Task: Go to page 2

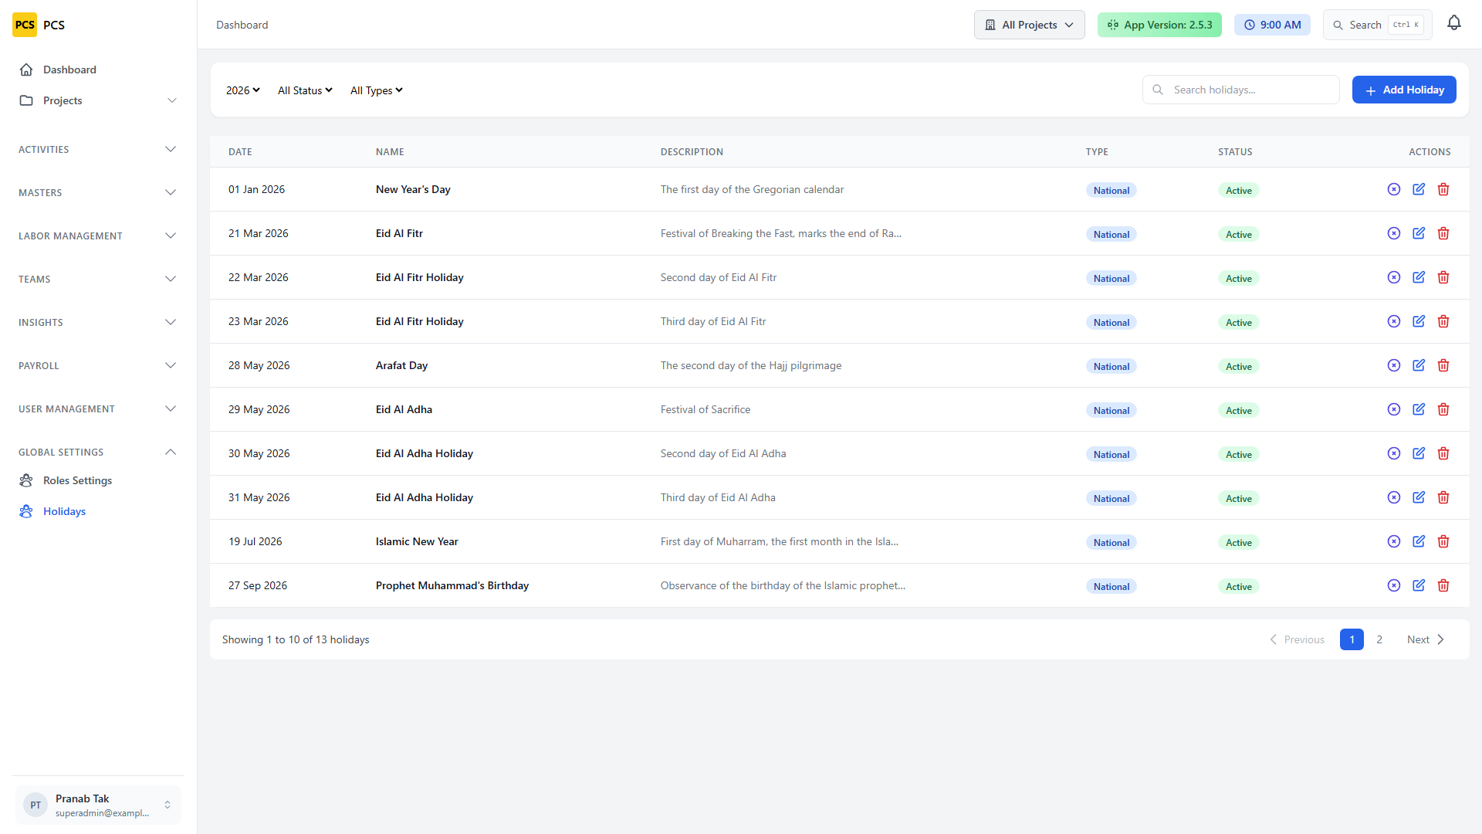Action: 1379,639
